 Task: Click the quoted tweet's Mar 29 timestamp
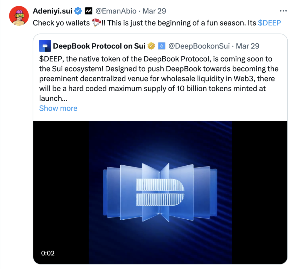(x=248, y=46)
